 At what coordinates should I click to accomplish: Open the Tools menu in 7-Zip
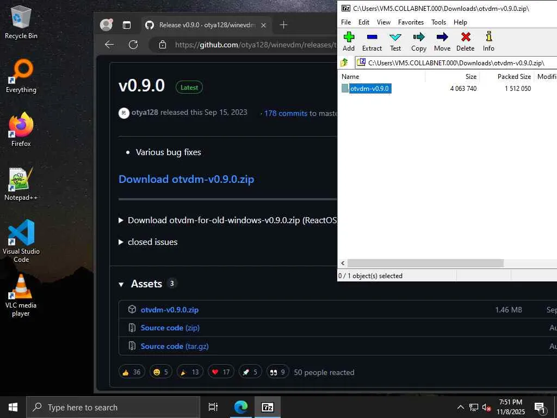click(x=439, y=22)
